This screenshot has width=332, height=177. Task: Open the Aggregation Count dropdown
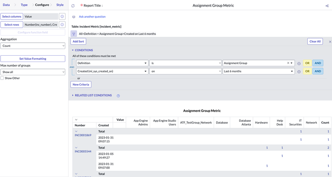[33, 46]
